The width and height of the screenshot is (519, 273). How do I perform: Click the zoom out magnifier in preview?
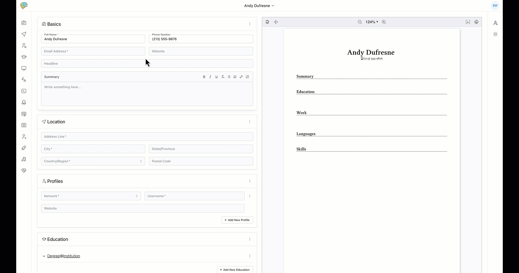tap(360, 22)
